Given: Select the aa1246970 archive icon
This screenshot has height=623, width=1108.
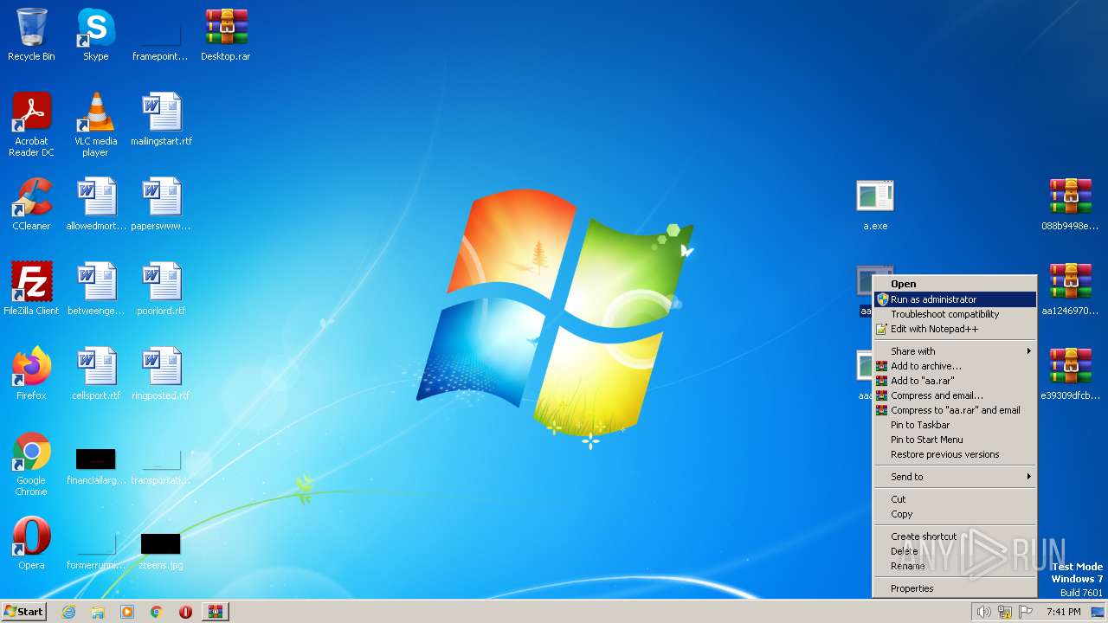Looking at the screenshot, I should (x=1070, y=289).
